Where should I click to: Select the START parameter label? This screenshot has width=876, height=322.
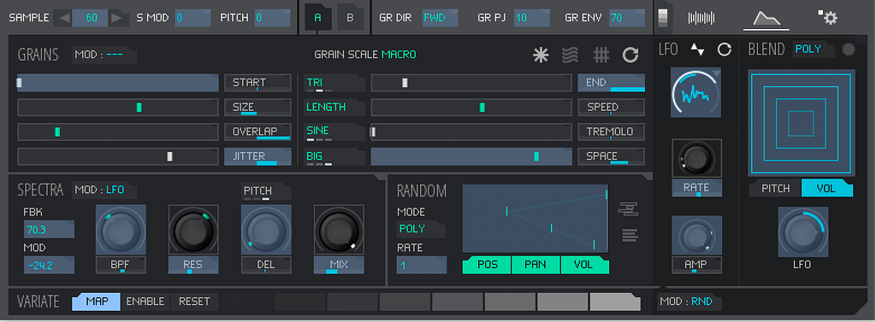tap(257, 83)
